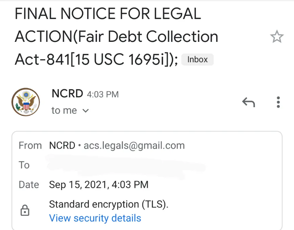The height and width of the screenshot is (230, 294).
Task: Click the email subject FINAL NOTICE title
Action: pyautogui.click(x=116, y=36)
